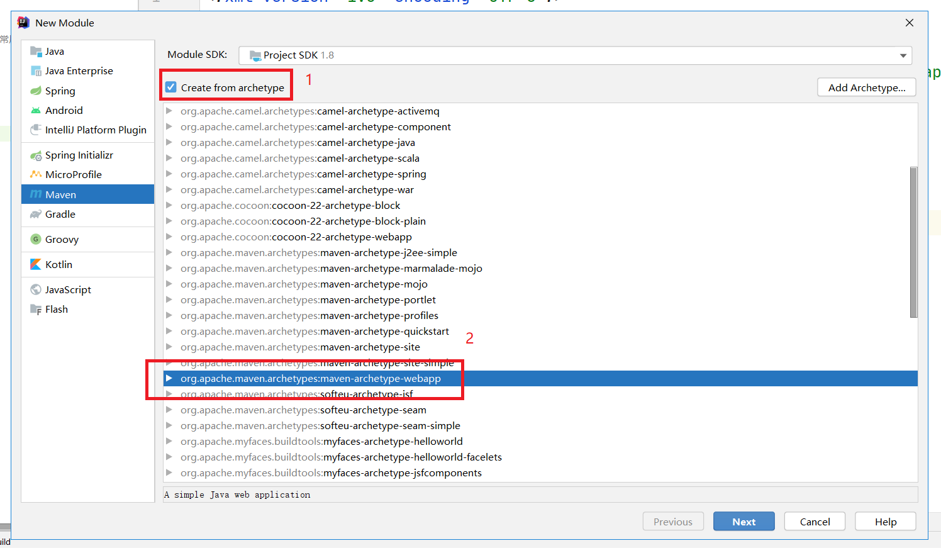Screen dimensions: 941x548
Task: Click the Next button
Action: (744, 522)
